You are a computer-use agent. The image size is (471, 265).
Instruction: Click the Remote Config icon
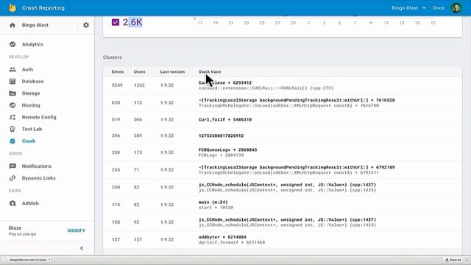pyautogui.click(x=13, y=117)
